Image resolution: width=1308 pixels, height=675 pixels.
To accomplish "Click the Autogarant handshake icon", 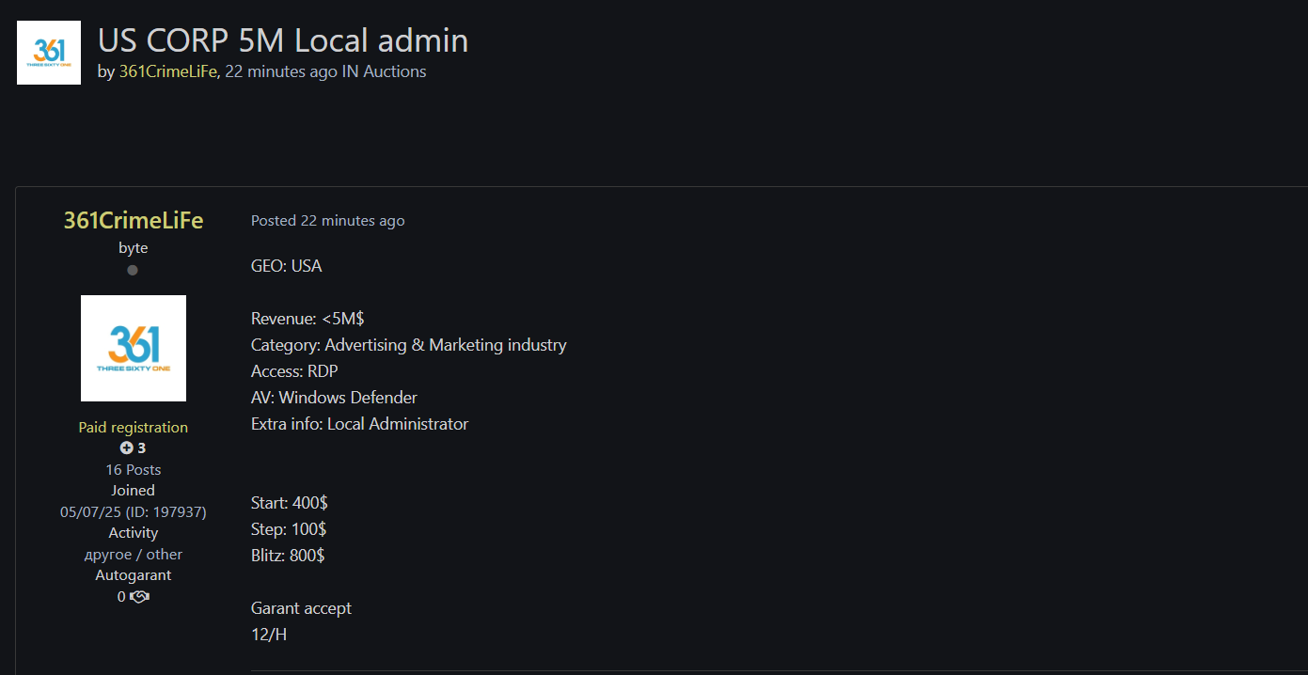I will (139, 597).
